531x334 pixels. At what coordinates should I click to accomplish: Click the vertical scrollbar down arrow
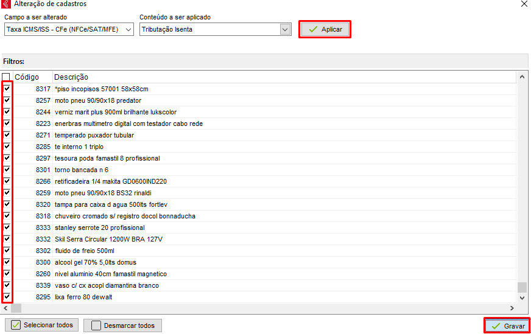click(x=522, y=297)
